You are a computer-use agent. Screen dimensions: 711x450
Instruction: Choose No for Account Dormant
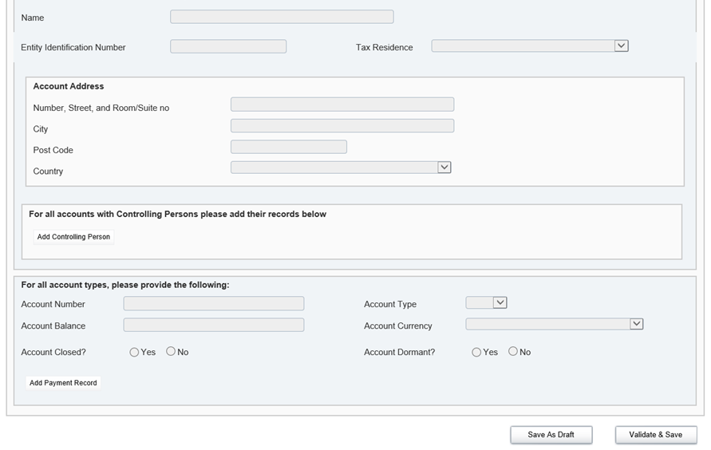pos(513,352)
